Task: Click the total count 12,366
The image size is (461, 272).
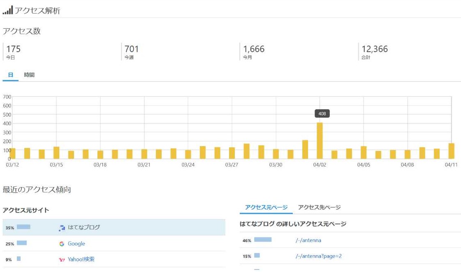Action: [375, 49]
